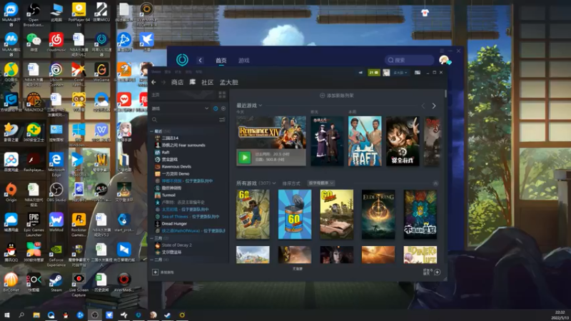Select Ravenous Devils in the library list
The width and height of the screenshot is (571, 321).
tap(176, 166)
